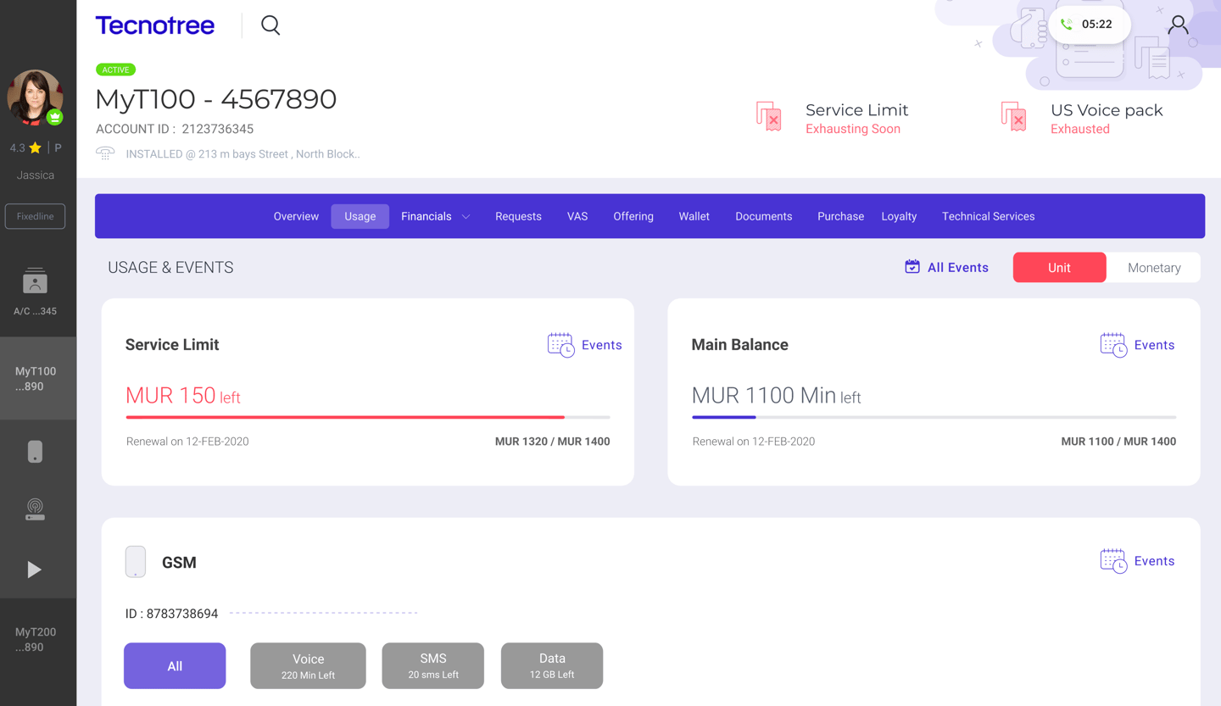Click the US Voice pack exhausted icon
This screenshot has width=1221, height=706.
(1013, 117)
